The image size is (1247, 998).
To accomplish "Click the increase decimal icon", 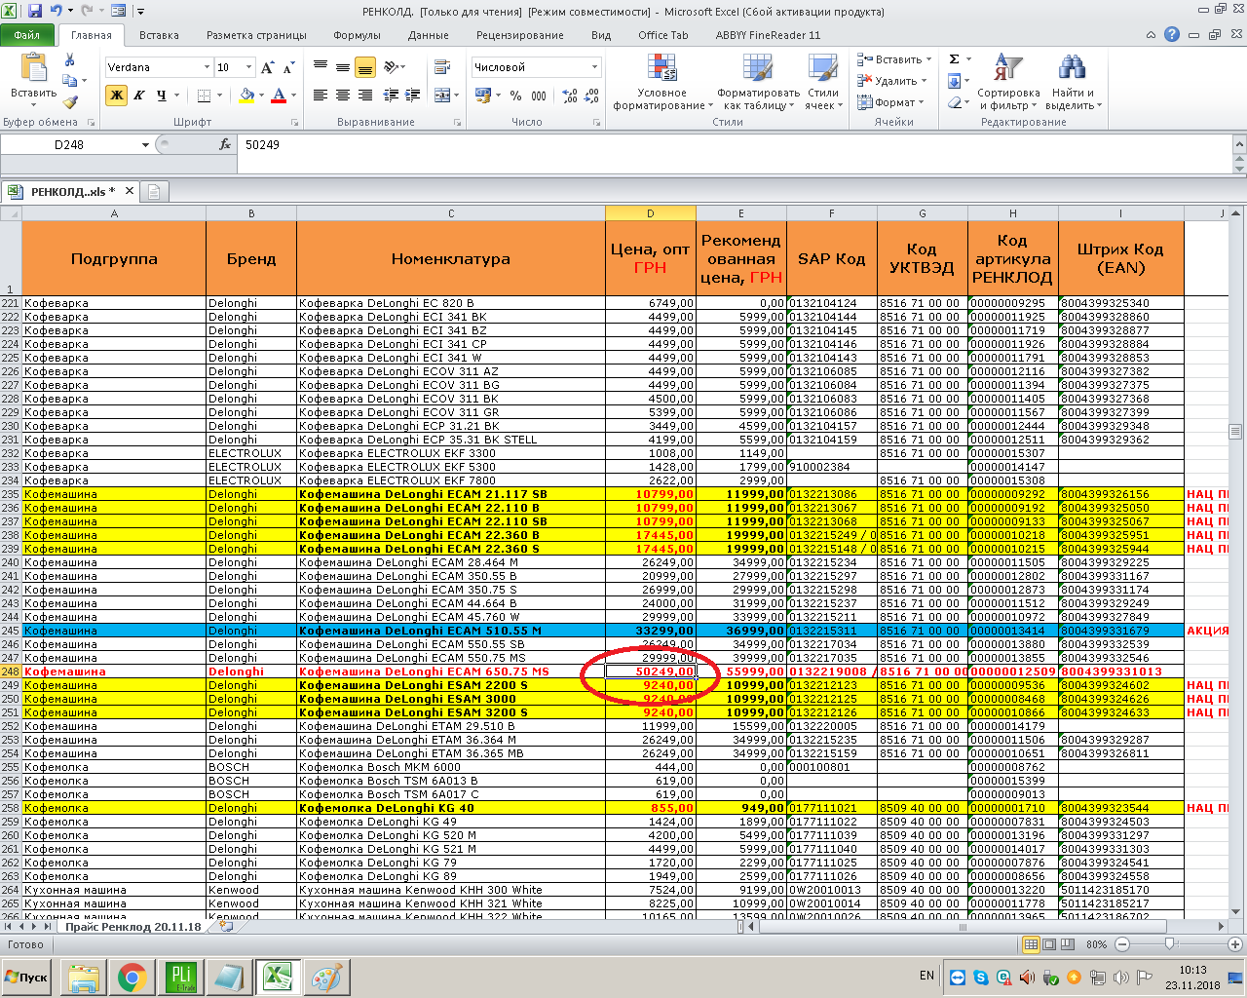I will (x=570, y=96).
